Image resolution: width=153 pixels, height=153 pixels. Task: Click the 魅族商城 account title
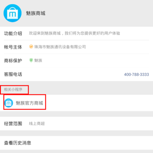coord(36,14)
